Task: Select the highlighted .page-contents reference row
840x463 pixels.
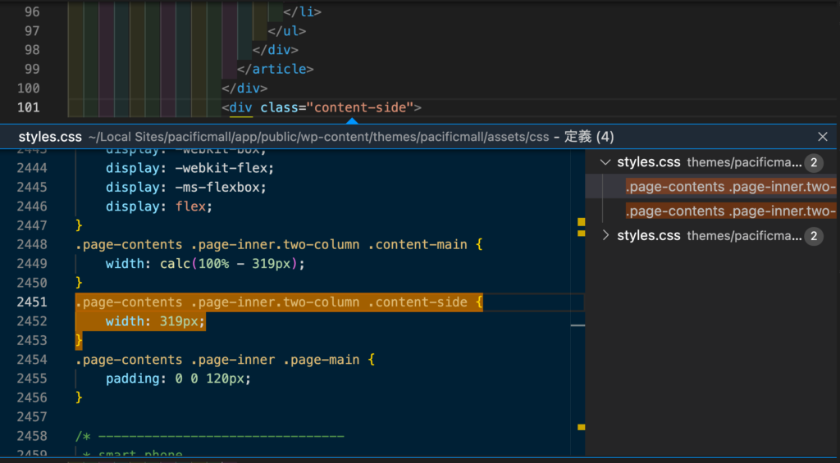Action: (731, 187)
